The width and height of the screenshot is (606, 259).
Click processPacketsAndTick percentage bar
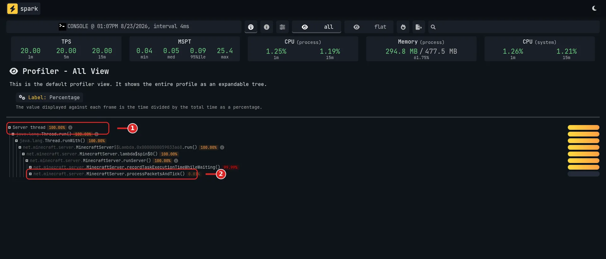583,174
